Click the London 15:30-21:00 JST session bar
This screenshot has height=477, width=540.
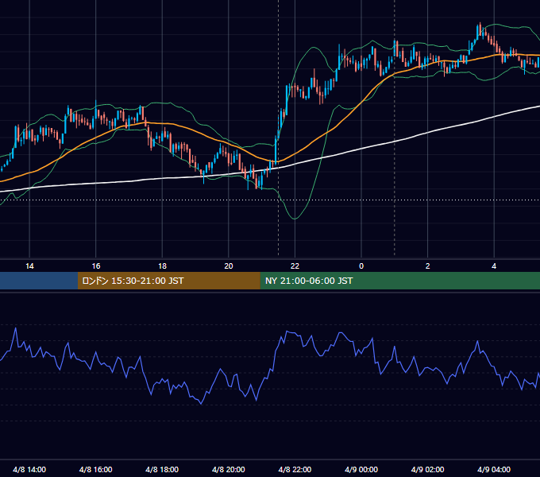click(168, 281)
